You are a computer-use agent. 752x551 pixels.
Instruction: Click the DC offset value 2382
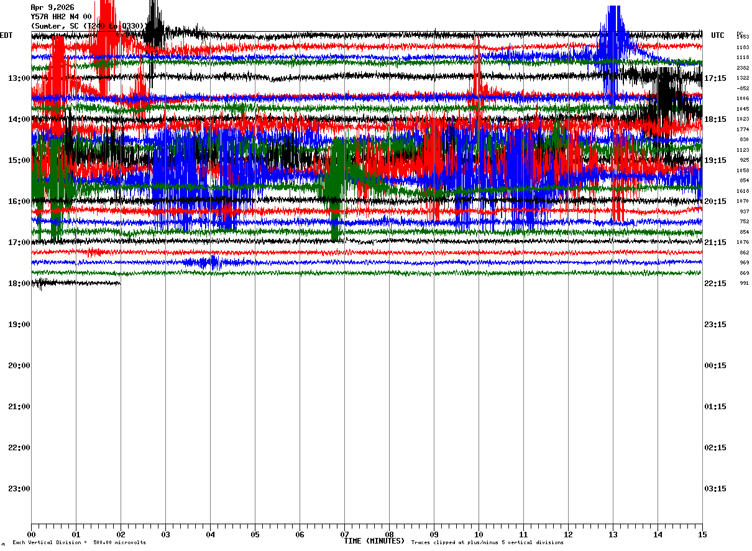coord(743,68)
